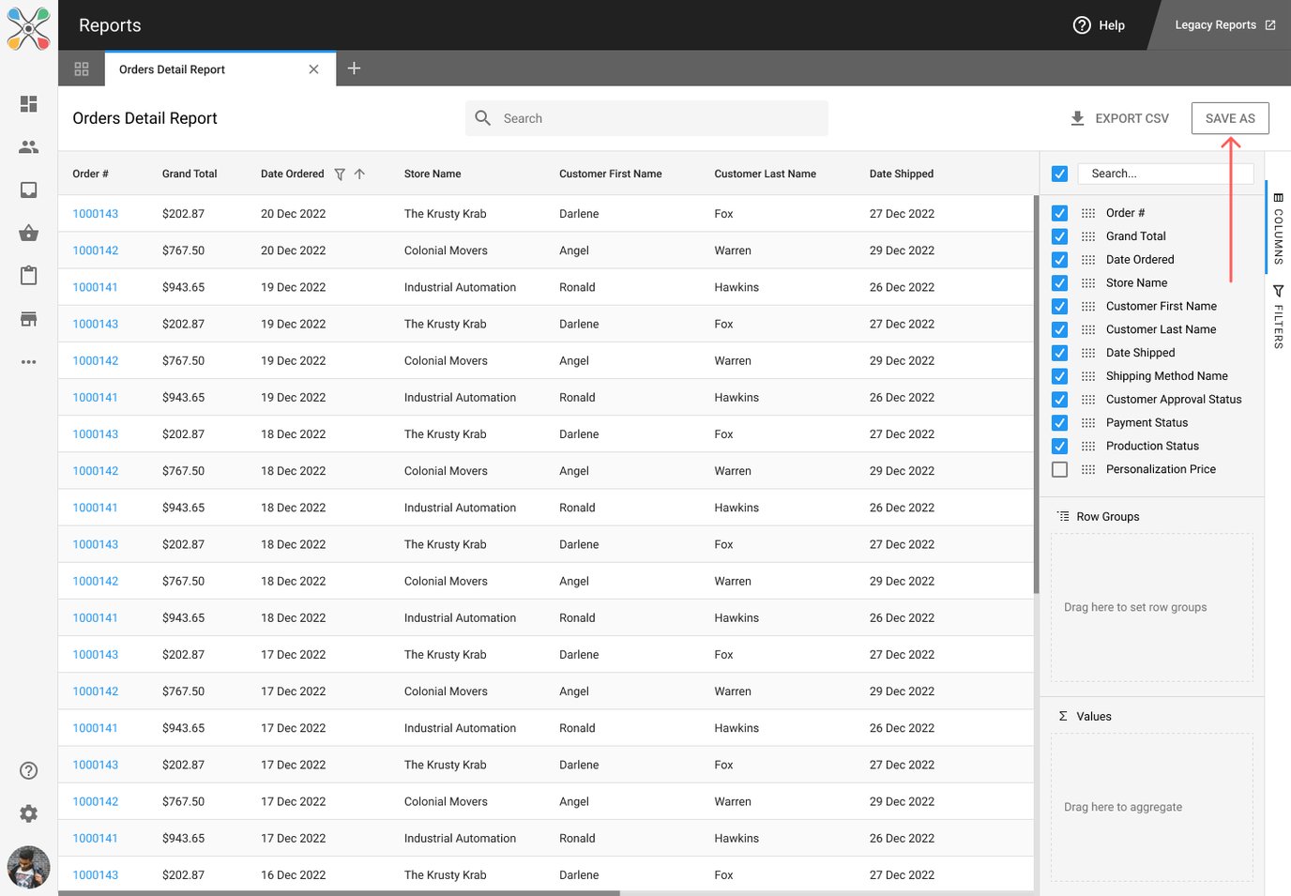
Task: Open settings gear icon in sidebar
Action: [x=28, y=813]
